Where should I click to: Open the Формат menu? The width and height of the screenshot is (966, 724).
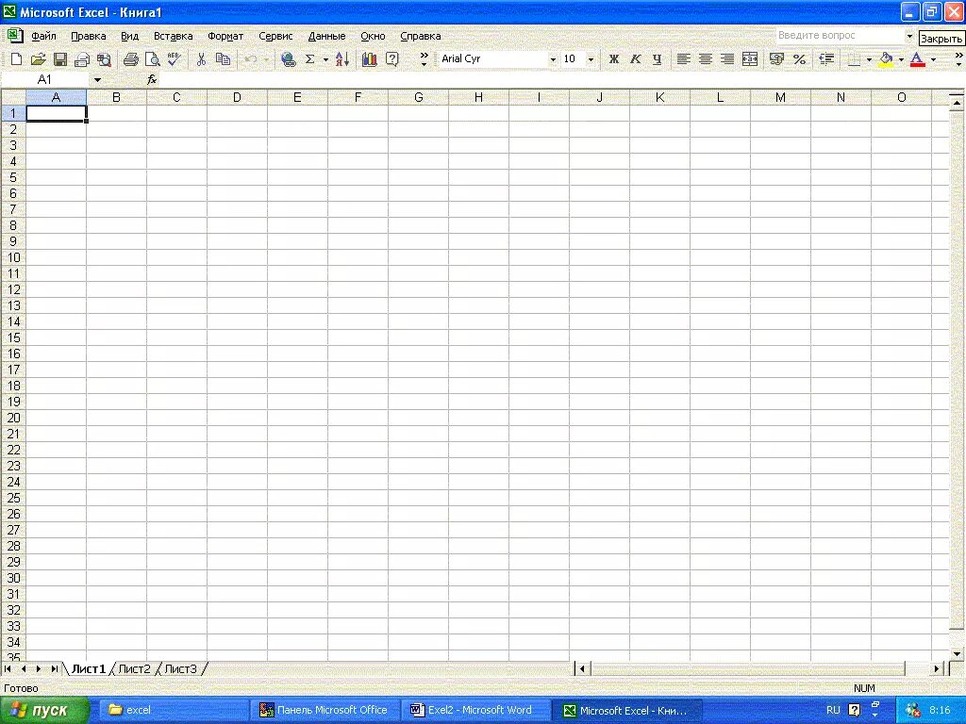pyautogui.click(x=225, y=37)
